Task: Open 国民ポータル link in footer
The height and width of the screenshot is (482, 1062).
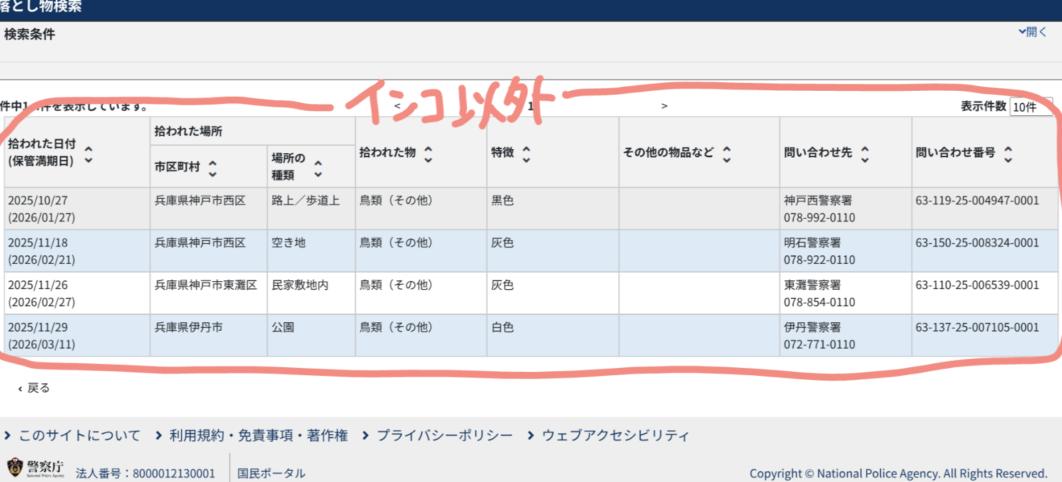Action: click(271, 473)
